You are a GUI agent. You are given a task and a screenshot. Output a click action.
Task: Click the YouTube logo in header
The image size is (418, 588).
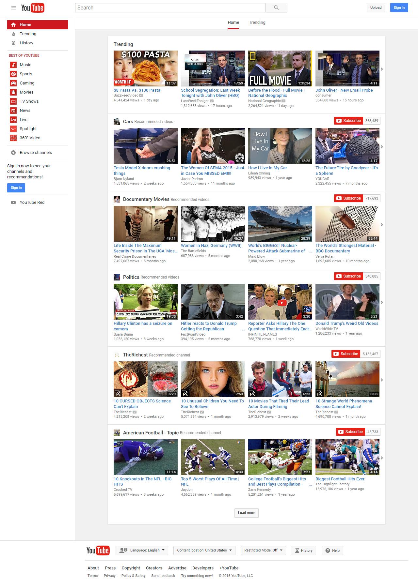[x=33, y=8]
